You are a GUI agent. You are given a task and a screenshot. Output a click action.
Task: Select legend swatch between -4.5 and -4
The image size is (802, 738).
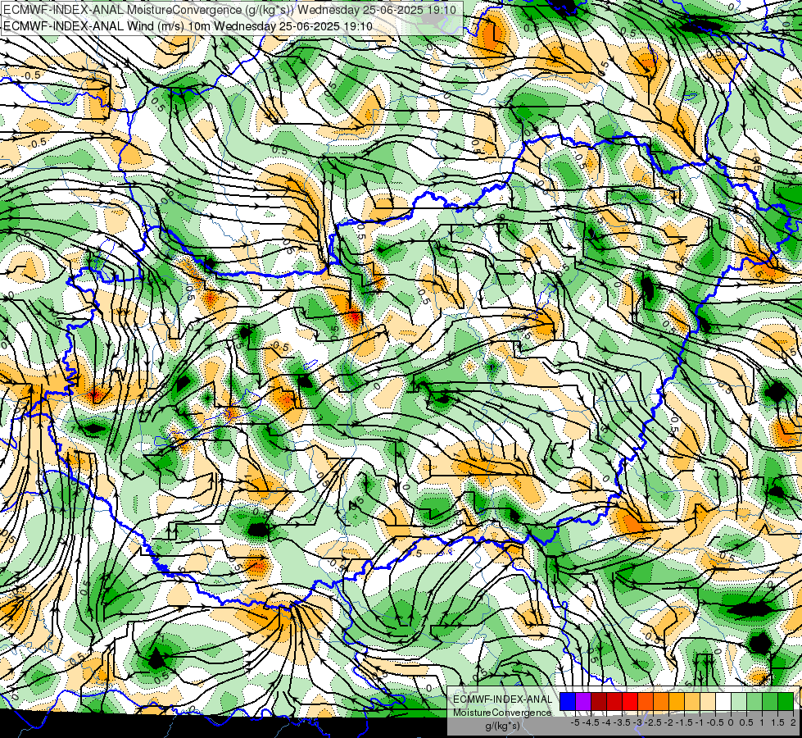click(599, 702)
